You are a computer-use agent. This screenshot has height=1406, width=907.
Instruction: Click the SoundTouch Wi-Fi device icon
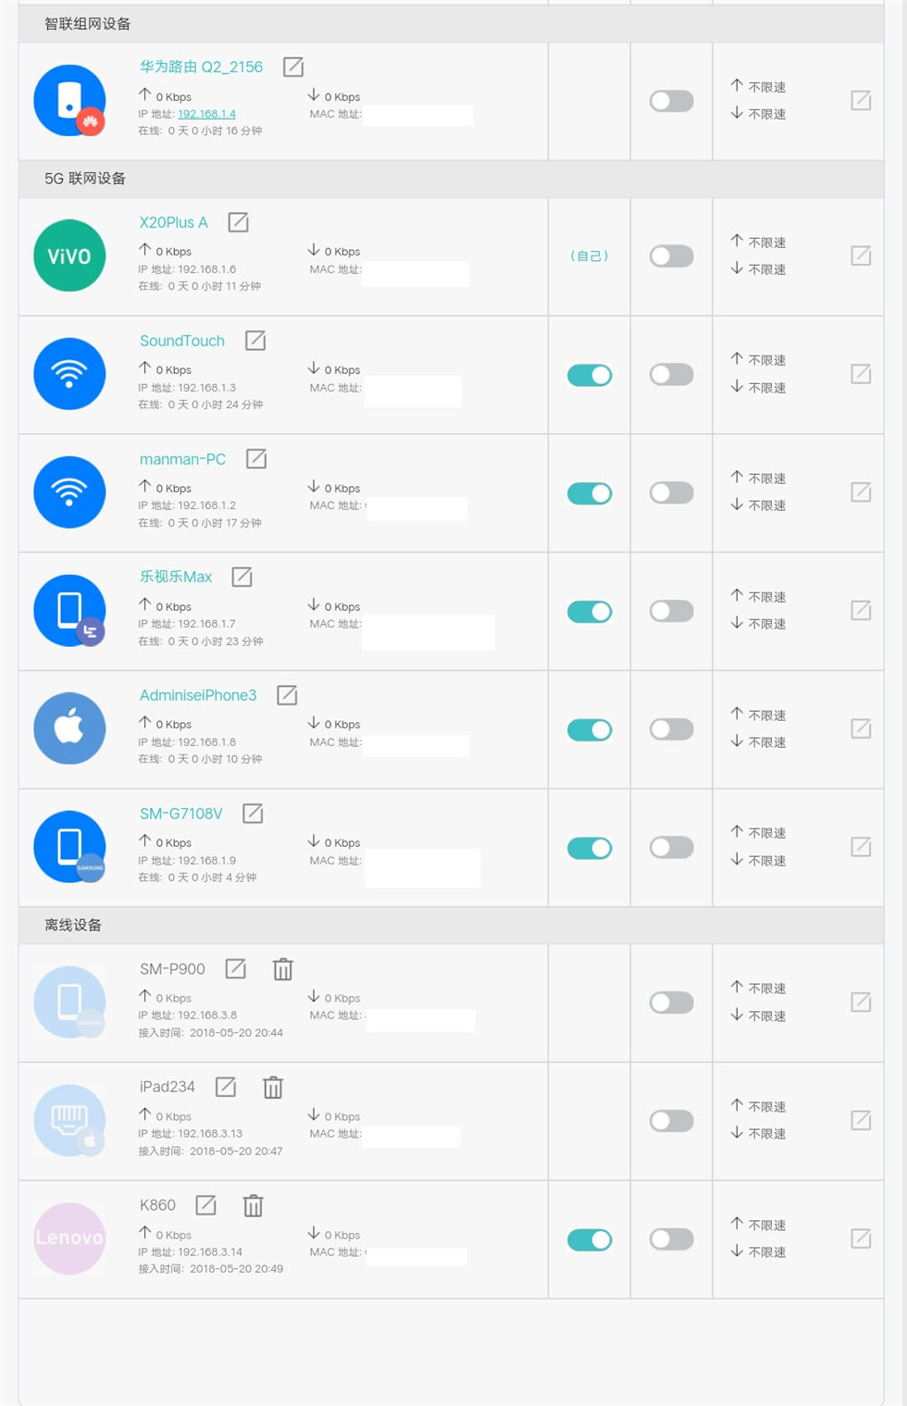pyautogui.click(x=69, y=374)
